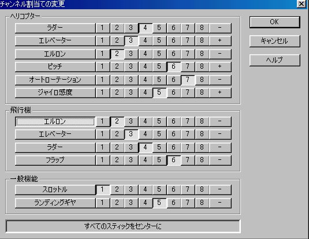Viewport: 309px width, 239px height.
Task: Toggle the minus polarity button for スロットル
Action: [220, 189]
